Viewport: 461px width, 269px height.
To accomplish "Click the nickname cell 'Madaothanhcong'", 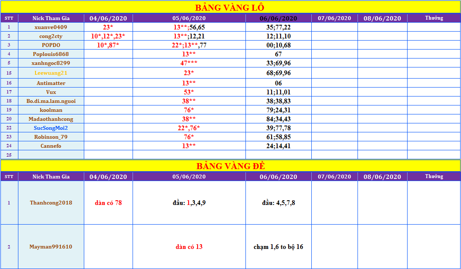I will pos(51,119).
